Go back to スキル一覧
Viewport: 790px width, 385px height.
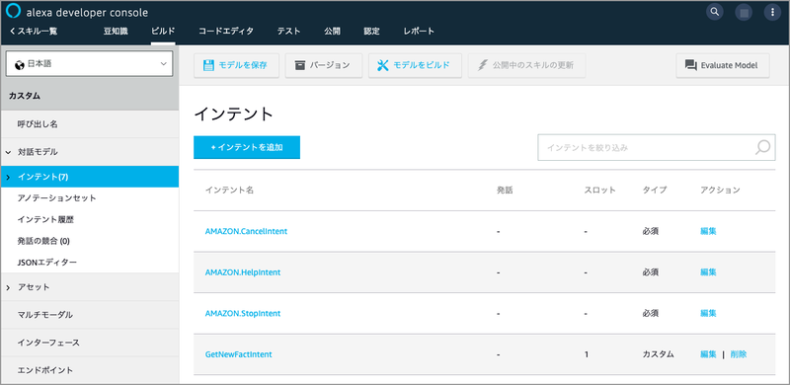(34, 32)
